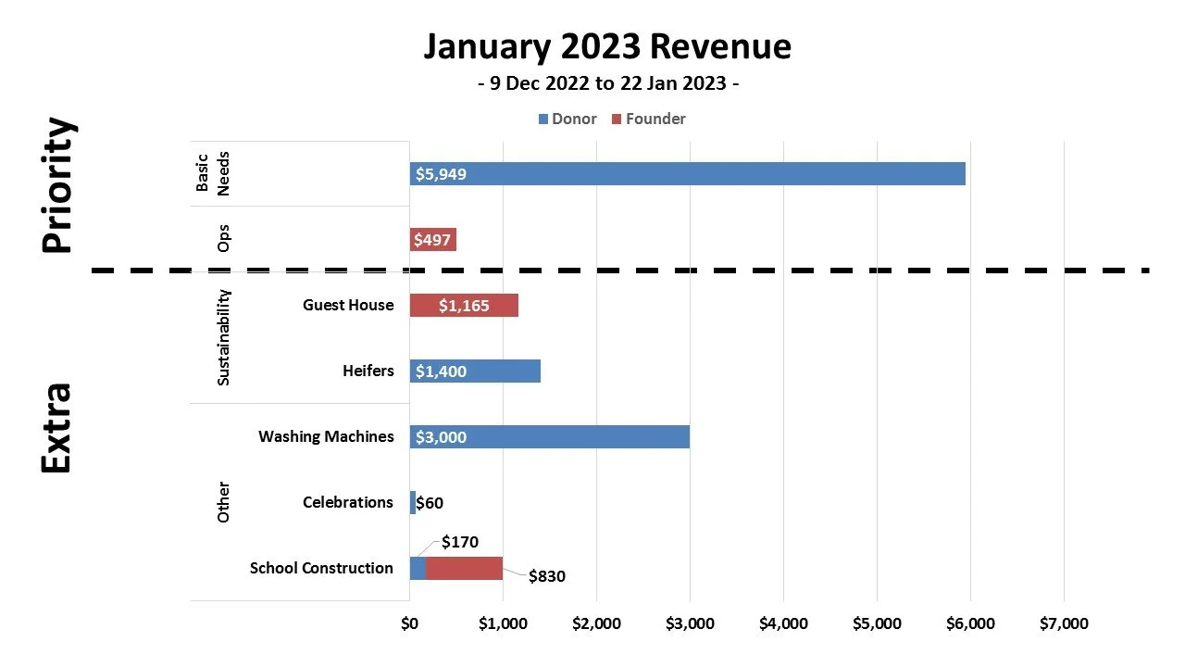1185x667 pixels.
Task: Select the Basic Needs $5,949 donor bar
Action: click(x=688, y=173)
